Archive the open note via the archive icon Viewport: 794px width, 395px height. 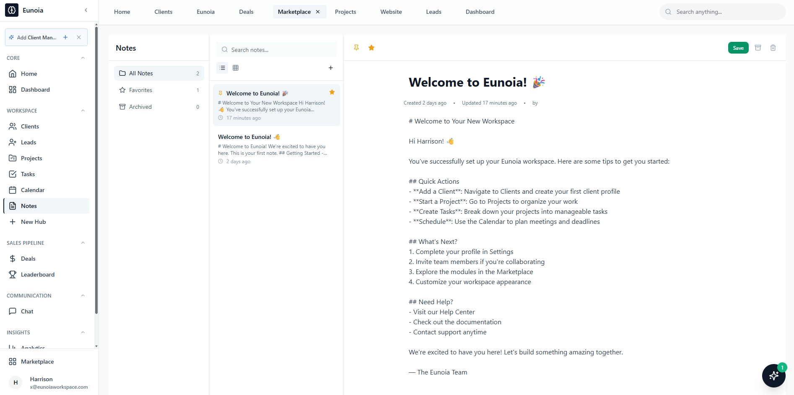pyautogui.click(x=758, y=48)
